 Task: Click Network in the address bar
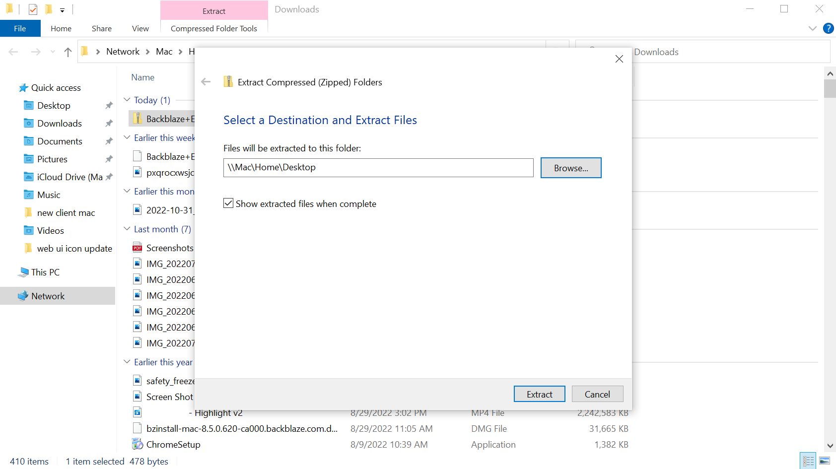coord(123,52)
